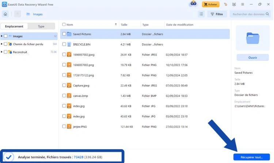Expand the Reconstruit tree node
The width and height of the screenshot is (274, 163).
[2, 52]
